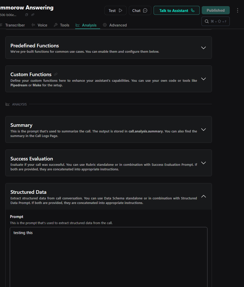Viewport: 244px width, 287px height.
Task: Click the chat bubble icon in the Chat button
Action: click(145, 10)
